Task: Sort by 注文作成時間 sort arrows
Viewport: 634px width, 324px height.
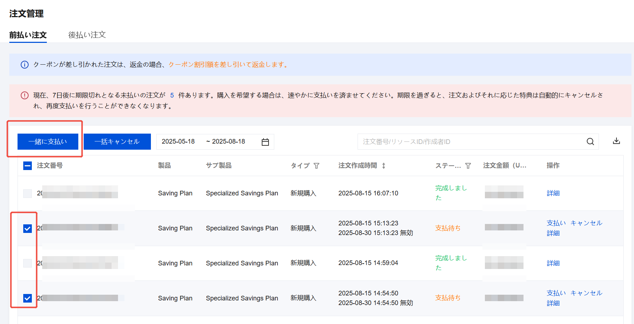Action: [384, 166]
